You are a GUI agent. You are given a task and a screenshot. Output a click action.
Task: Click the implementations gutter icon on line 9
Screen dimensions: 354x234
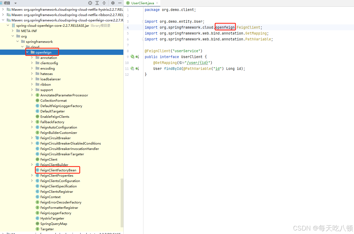click(x=137, y=57)
